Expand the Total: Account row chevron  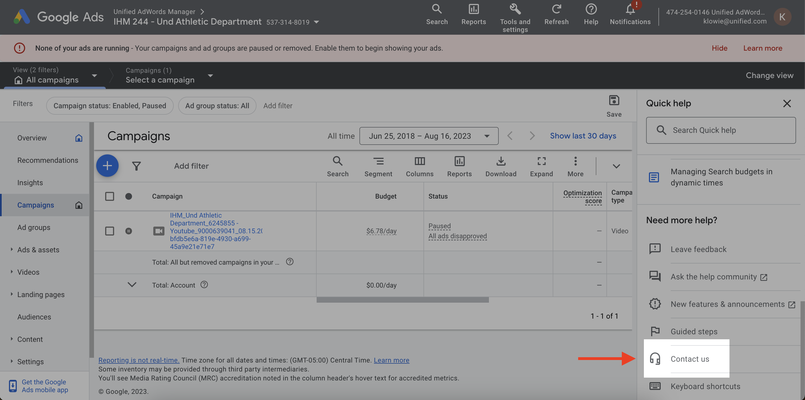pos(132,284)
